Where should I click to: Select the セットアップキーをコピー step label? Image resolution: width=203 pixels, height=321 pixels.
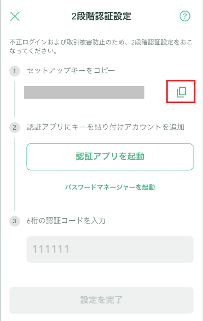coord(71,70)
